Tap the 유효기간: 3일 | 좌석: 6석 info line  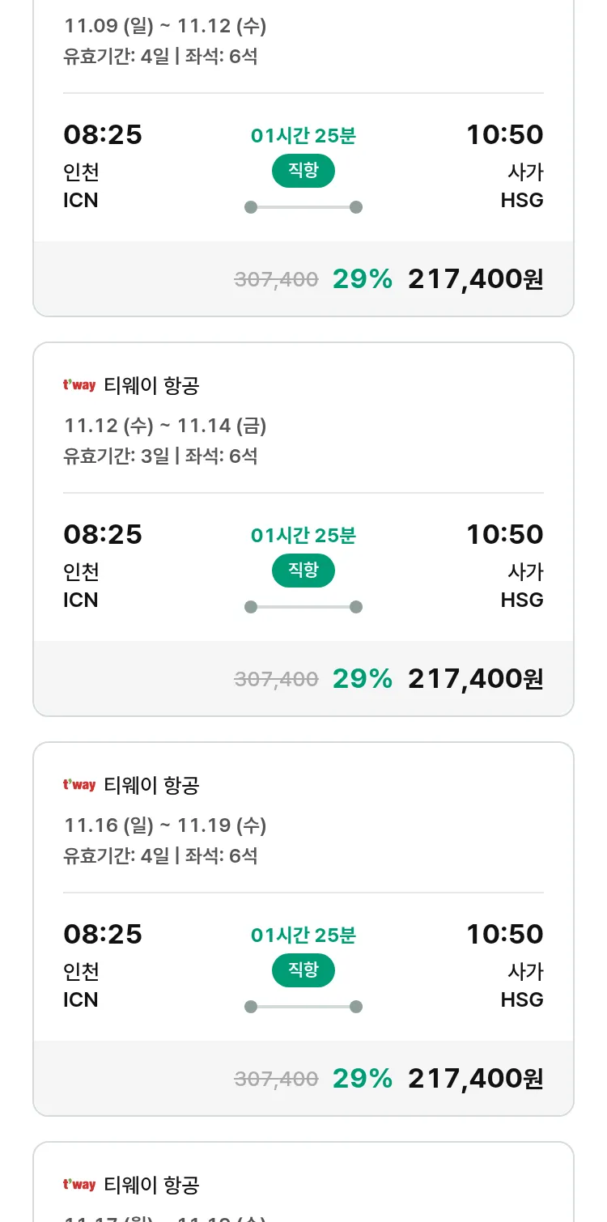click(x=160, y=456)
